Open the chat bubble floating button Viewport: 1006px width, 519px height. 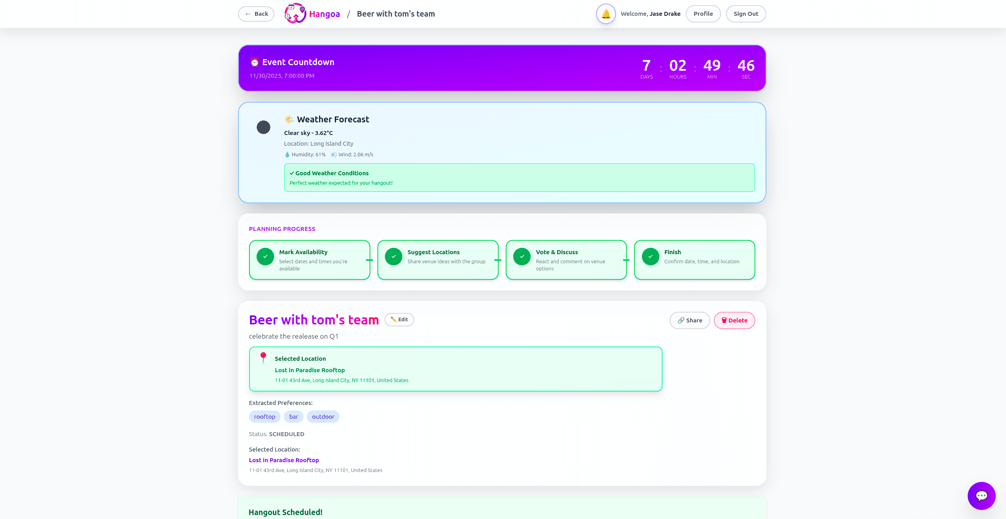[981, 496]
